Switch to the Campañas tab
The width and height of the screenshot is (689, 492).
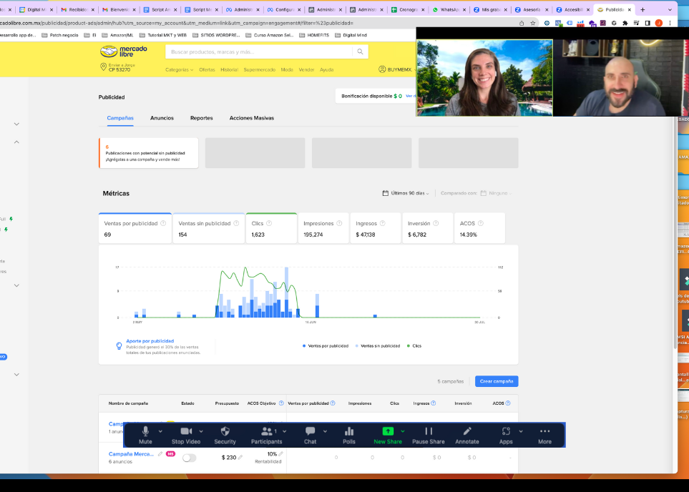(120, 118)
